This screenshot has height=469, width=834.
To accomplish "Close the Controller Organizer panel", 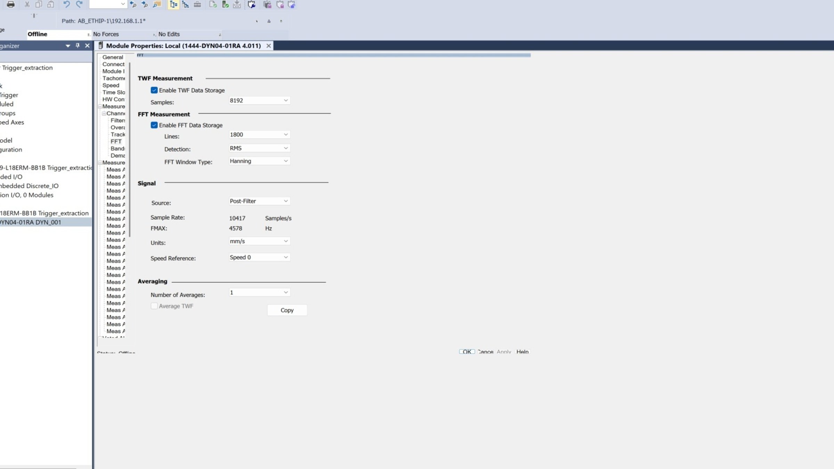I will point(87,46).
